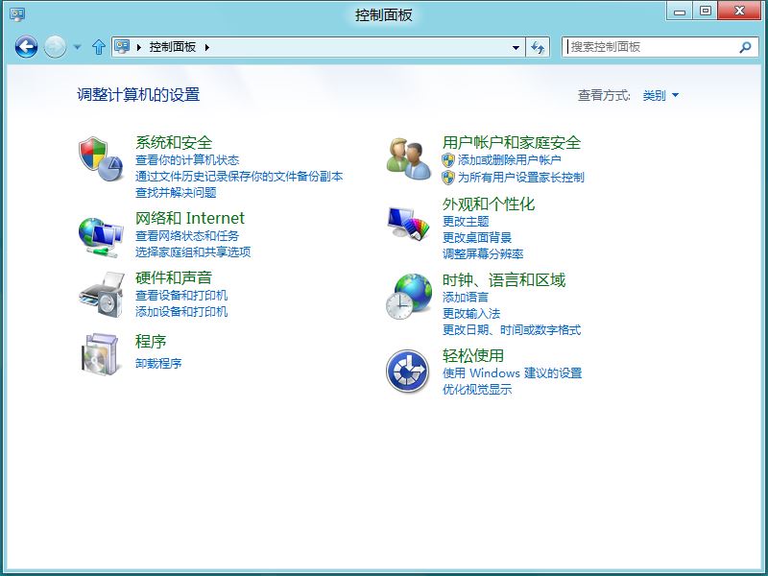Screen dimensions: 768x576
Task: Open 硬件和声音 heading
Action: click(x=174, y=277)
